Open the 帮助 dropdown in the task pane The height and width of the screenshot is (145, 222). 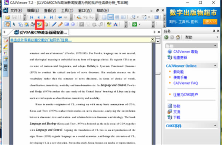click(x=217, y=37)
